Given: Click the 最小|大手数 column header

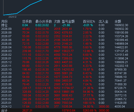Looking at the screenshot, I should point(44,21).
